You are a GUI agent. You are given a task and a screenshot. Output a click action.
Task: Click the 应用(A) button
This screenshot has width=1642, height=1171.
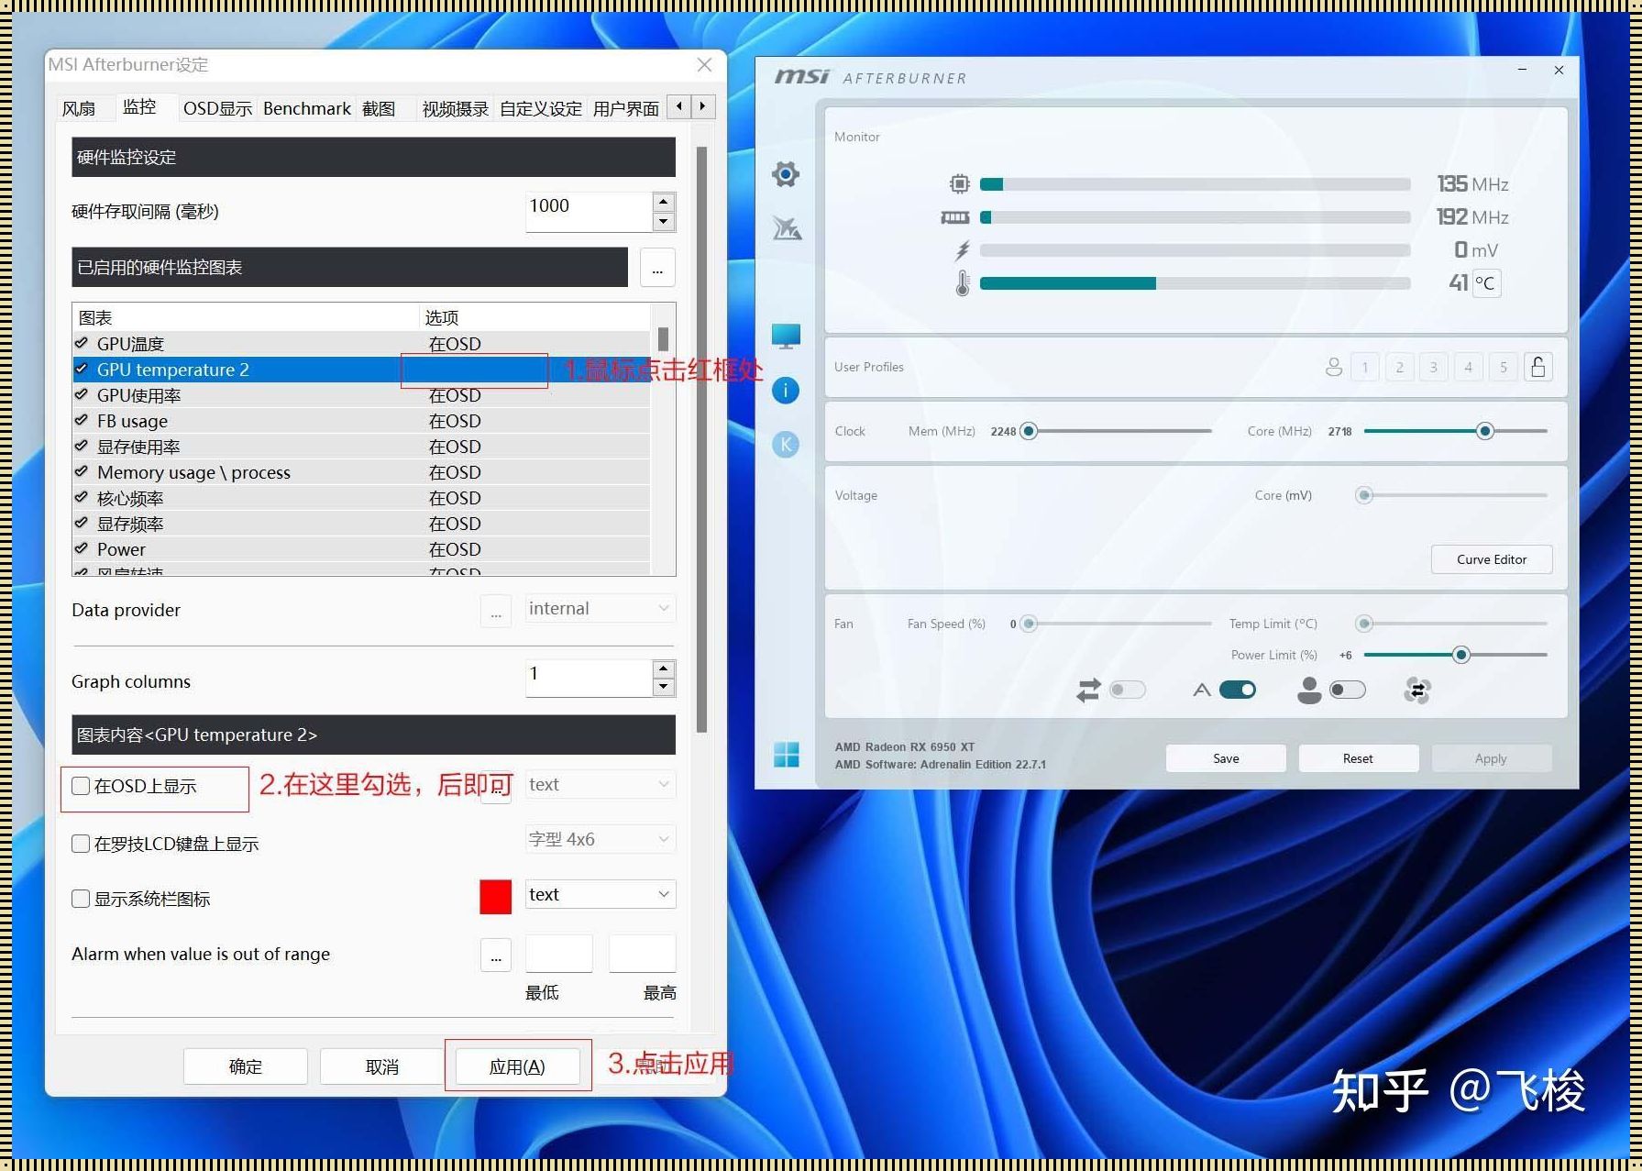tap(518, 1066)
